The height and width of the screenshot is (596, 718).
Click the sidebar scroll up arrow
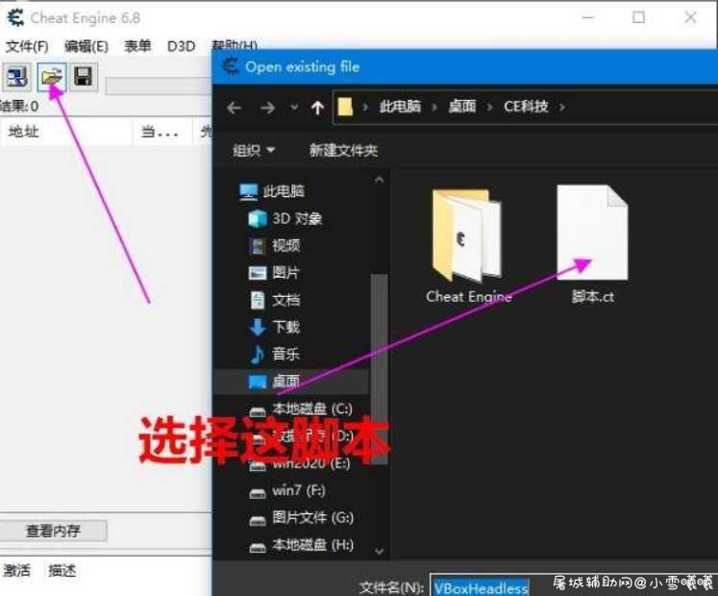tap(379, 180)
